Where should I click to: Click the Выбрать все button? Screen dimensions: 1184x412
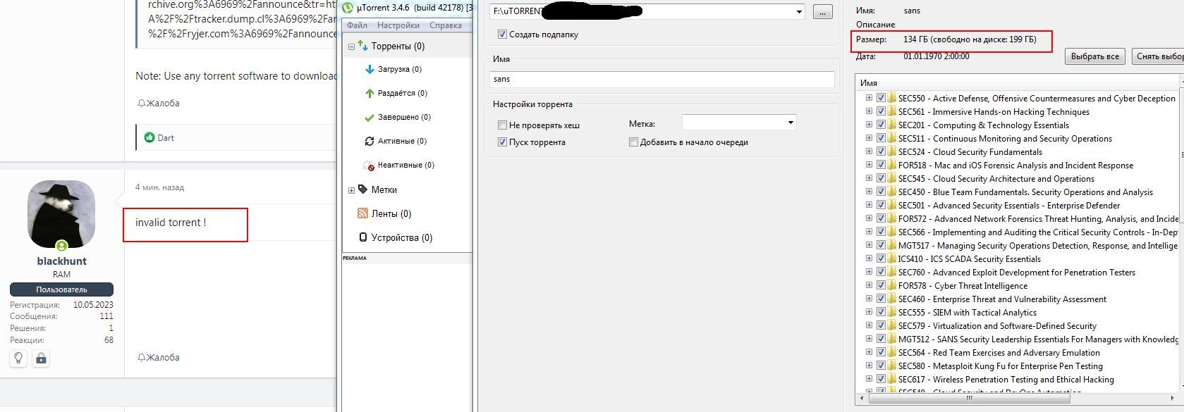pyautogui.click(x=1094, y=56)
